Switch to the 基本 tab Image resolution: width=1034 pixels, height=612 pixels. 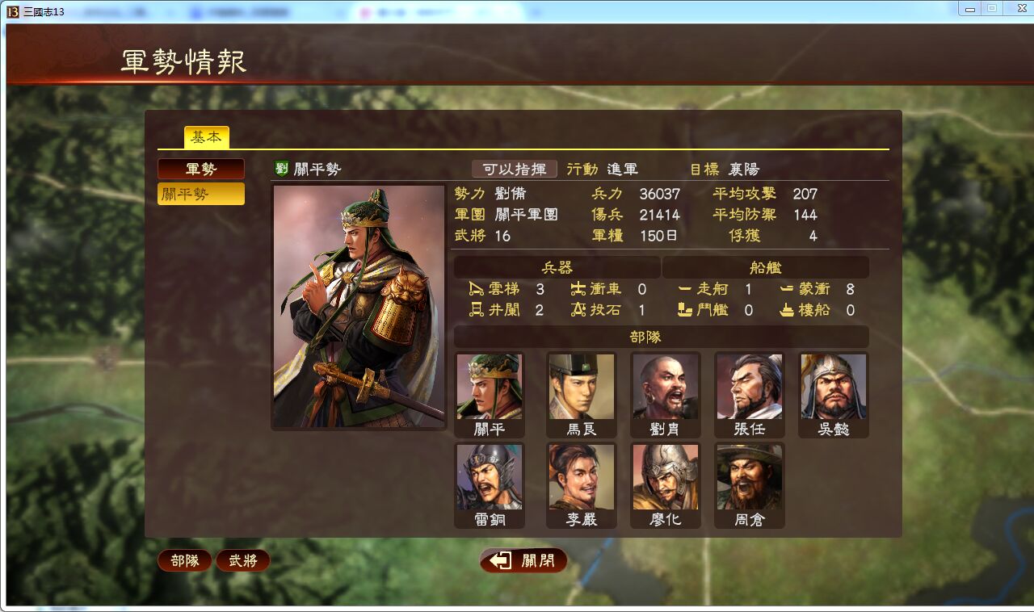click(206, 137)
